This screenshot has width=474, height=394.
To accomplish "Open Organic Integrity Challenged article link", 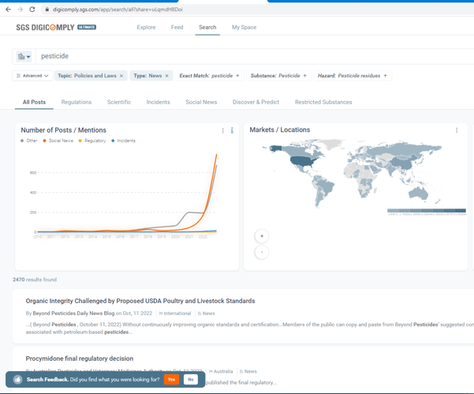I will coord(140,301).
